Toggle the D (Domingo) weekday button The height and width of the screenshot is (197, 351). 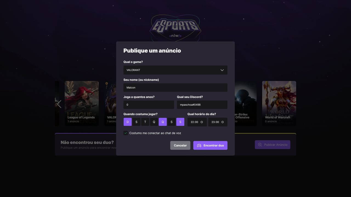pyautogui.click(x=128, y=122)
